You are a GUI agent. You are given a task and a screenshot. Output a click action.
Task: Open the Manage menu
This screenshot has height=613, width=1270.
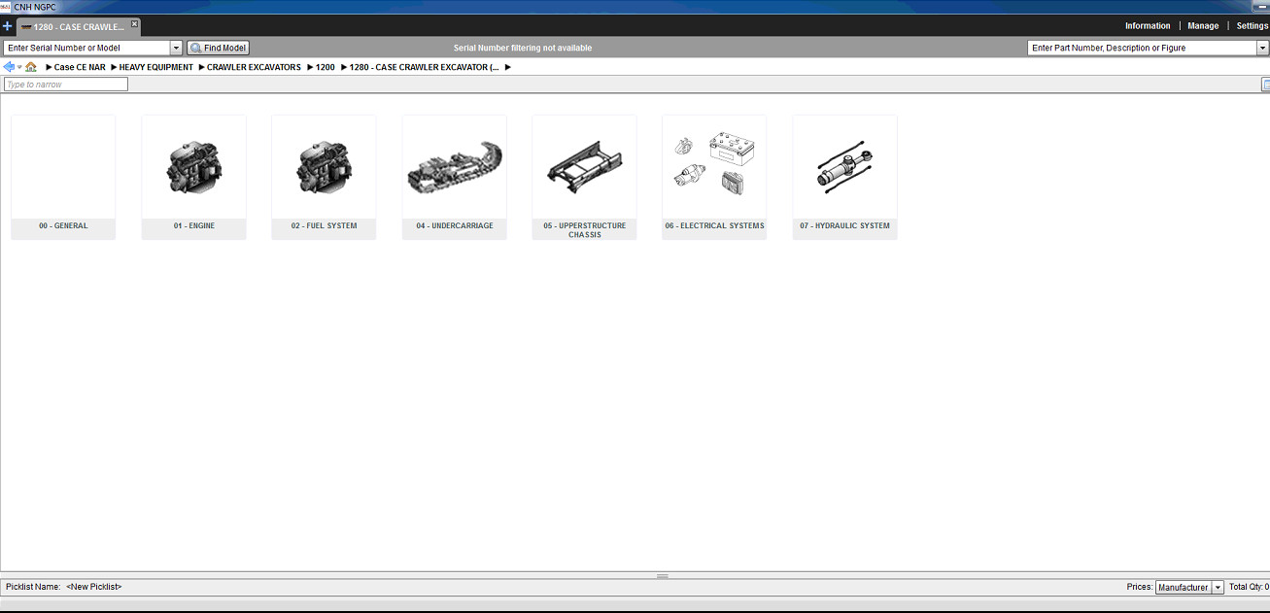point(1203,26)
